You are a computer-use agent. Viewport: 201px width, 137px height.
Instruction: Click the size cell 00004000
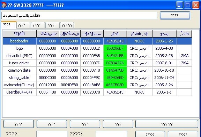tap(69, 48)
